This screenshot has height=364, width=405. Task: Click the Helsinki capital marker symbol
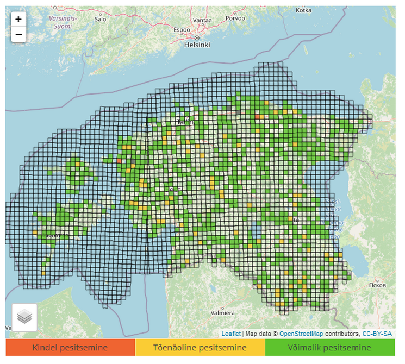coord(197,37)
